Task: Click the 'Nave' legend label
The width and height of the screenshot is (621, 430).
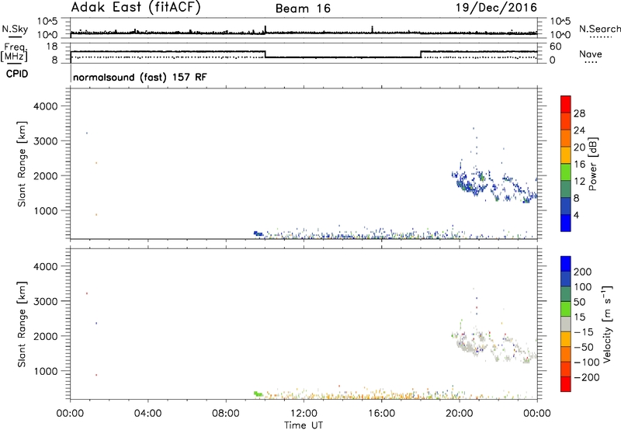Action: click(591, 54)
